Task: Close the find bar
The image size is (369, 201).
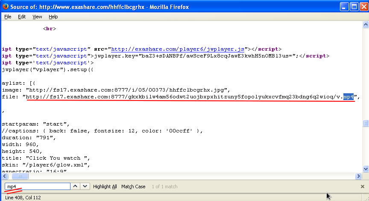Action: pos(363,187)
